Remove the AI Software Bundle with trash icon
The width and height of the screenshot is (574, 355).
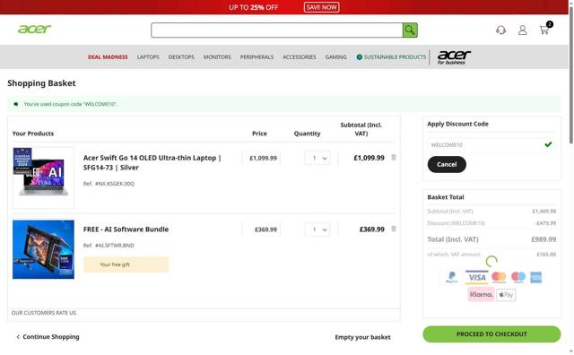click(394, 229)
